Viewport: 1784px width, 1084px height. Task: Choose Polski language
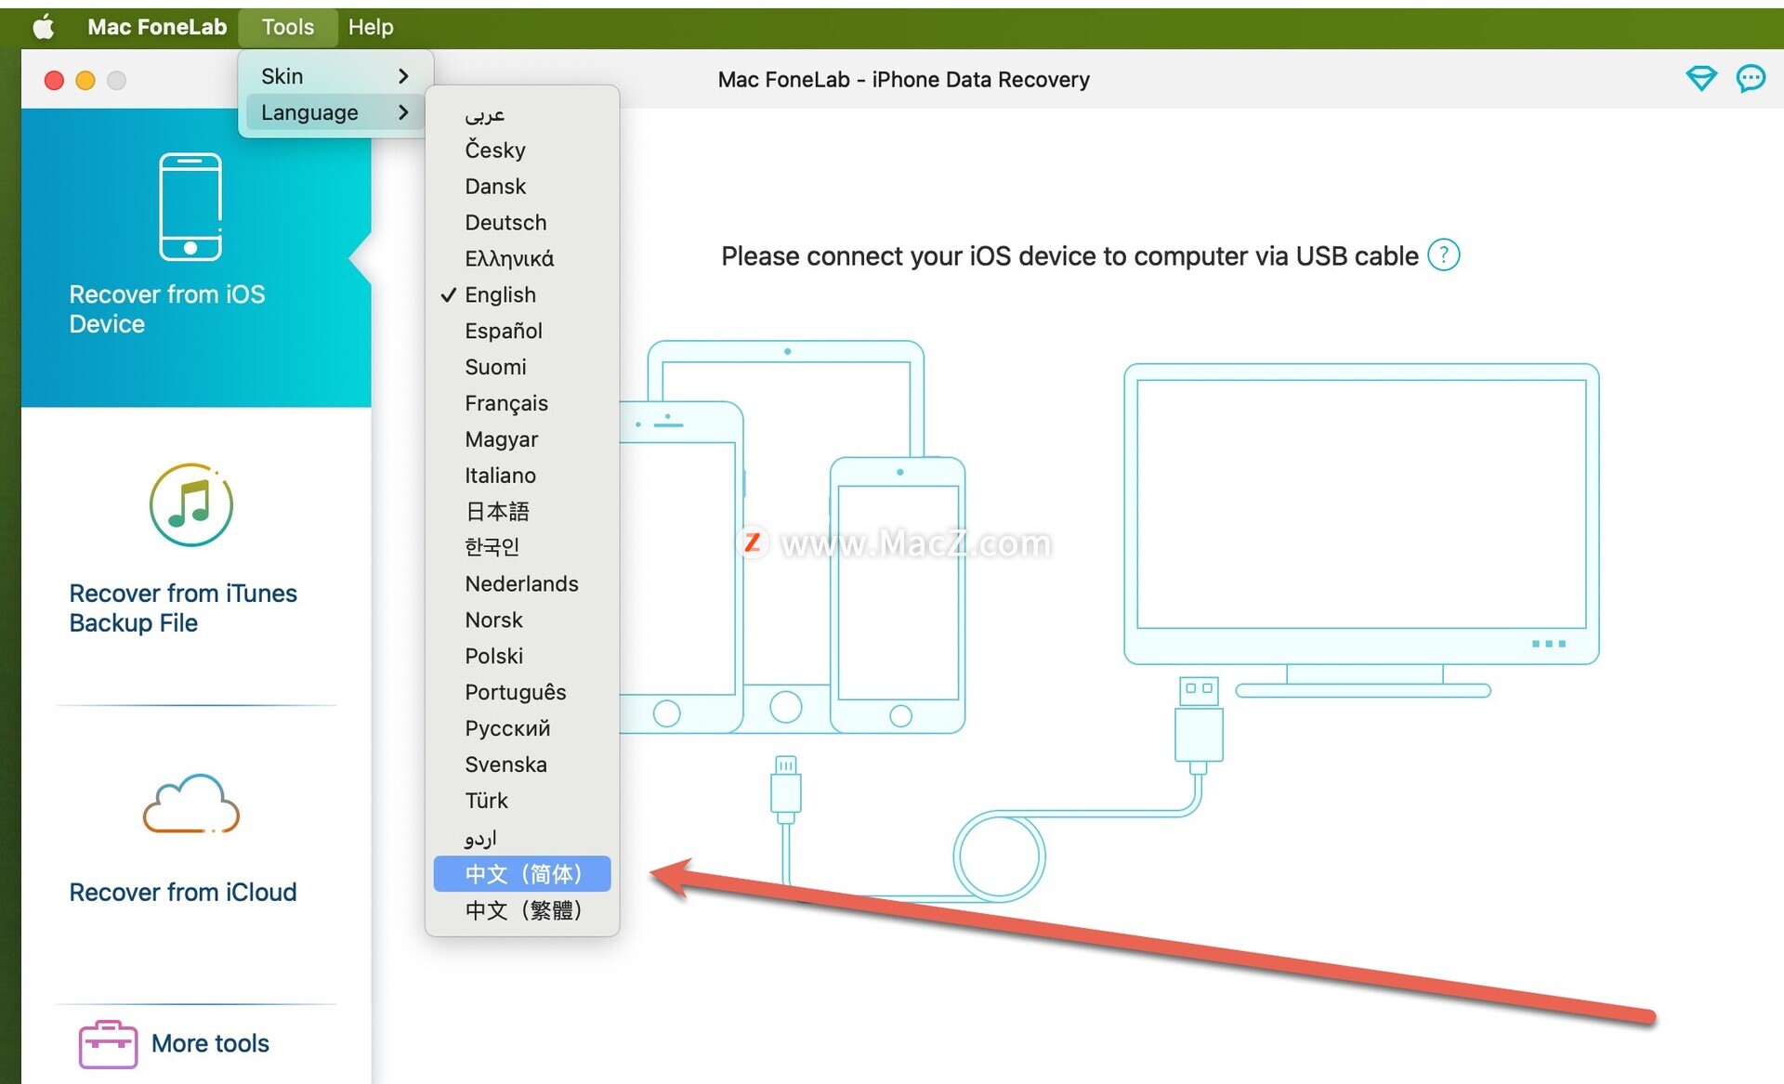[x=522, y=656]
